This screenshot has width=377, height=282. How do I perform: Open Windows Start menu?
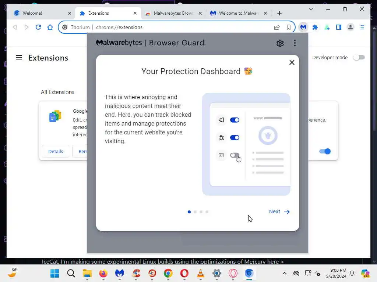(54, 273)
